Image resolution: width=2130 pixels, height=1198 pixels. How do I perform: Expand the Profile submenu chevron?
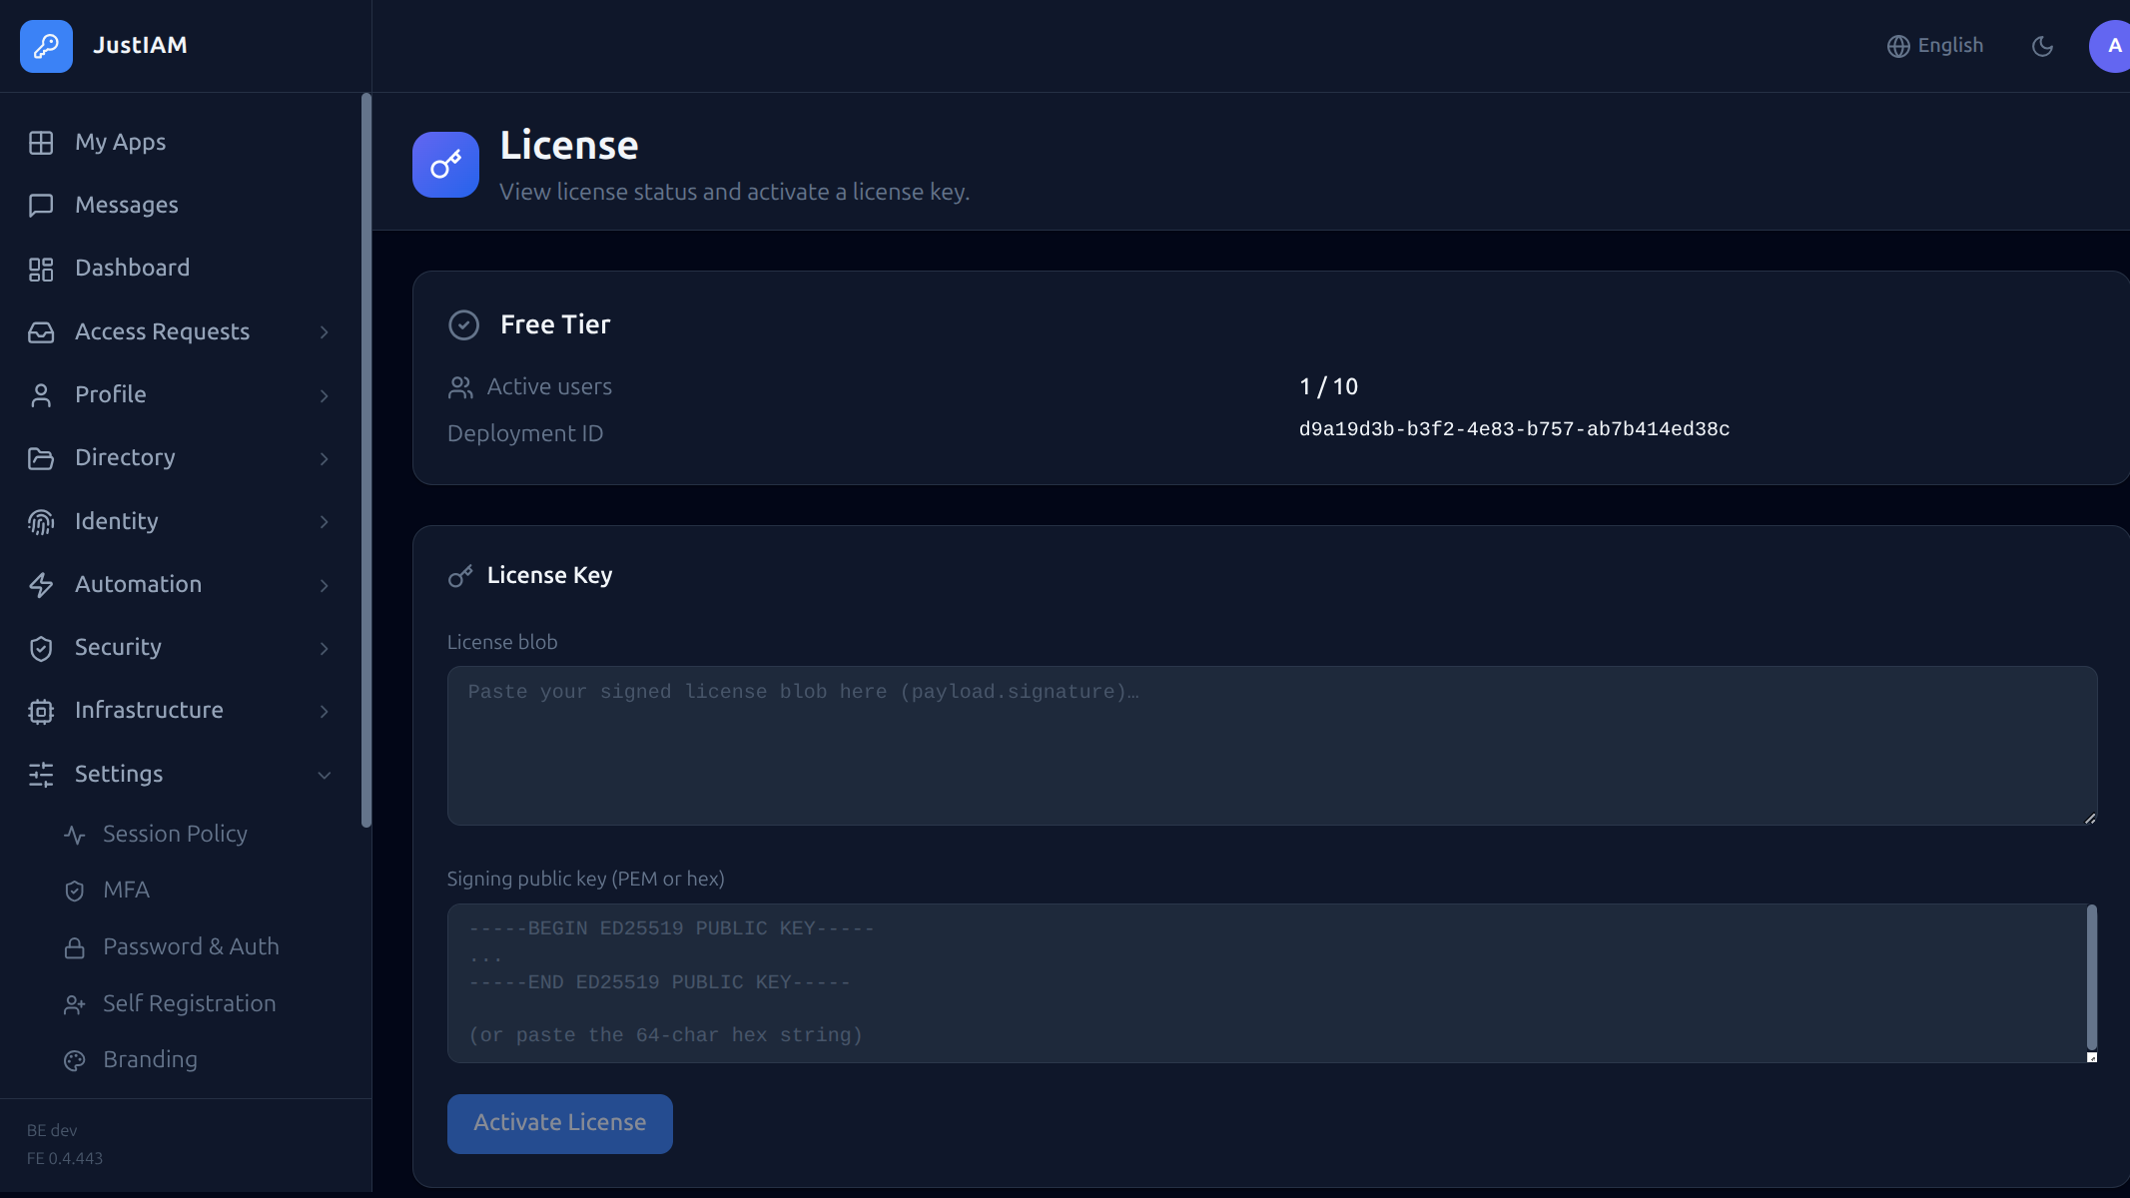click(x=324, y=395)
